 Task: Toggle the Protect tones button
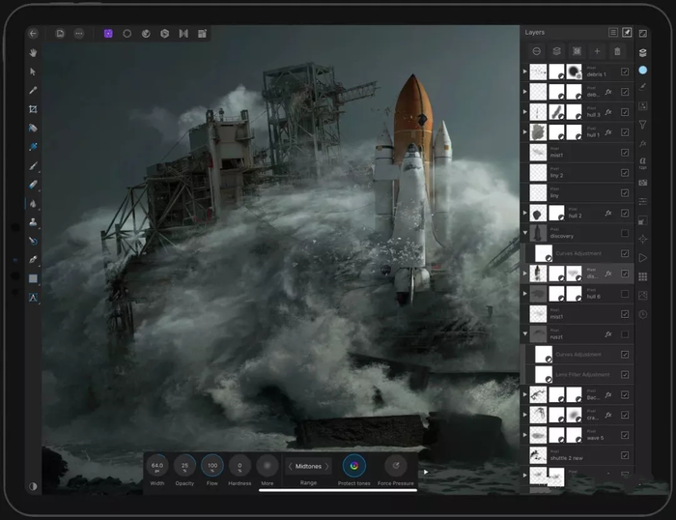point(354,466)
